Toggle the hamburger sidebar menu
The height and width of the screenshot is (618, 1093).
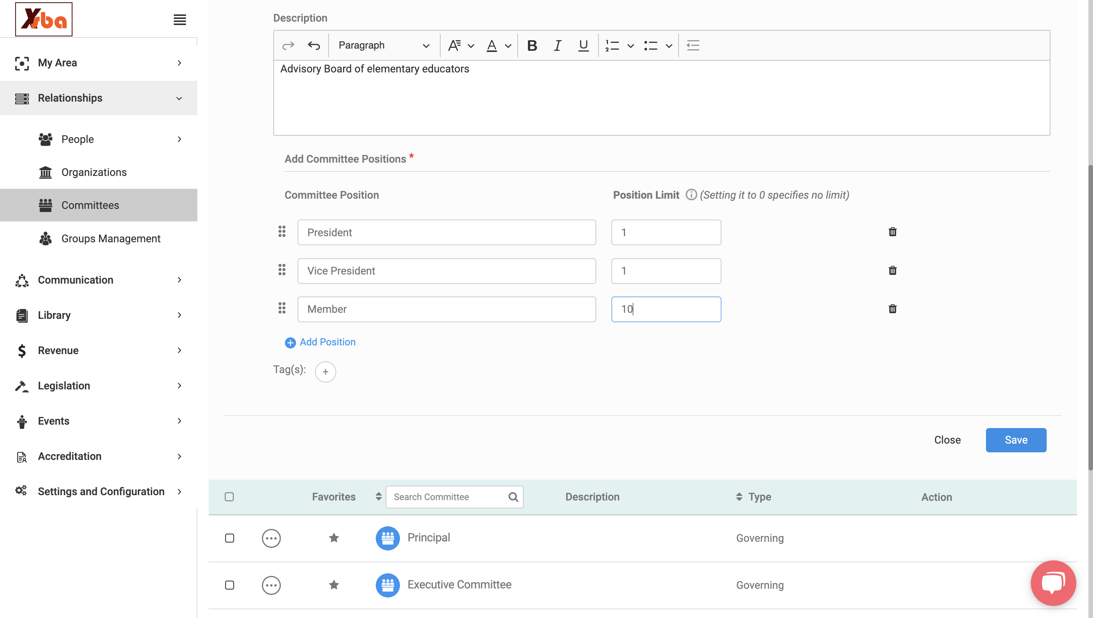(180, 19)
